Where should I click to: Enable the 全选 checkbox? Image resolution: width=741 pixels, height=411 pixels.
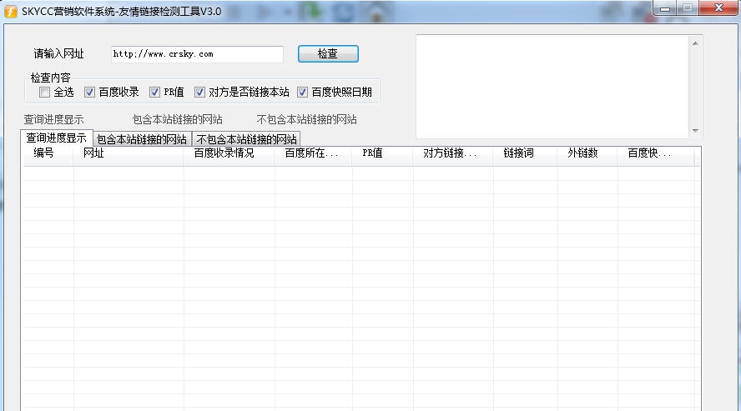point(45,93)
